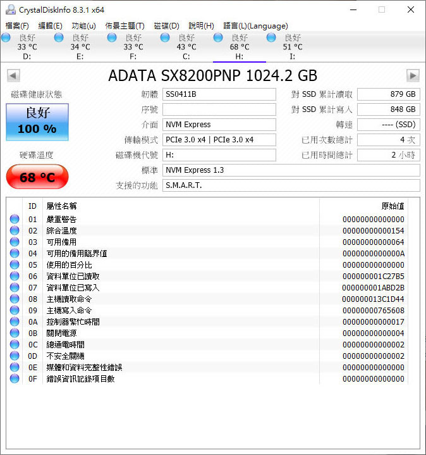This screenshot has height=455, width=426.
Task: Click raw value 00000000765608
Action: tap(374, 311)
